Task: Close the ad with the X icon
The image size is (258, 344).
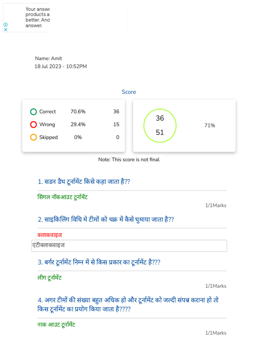Action: [6, 30]
